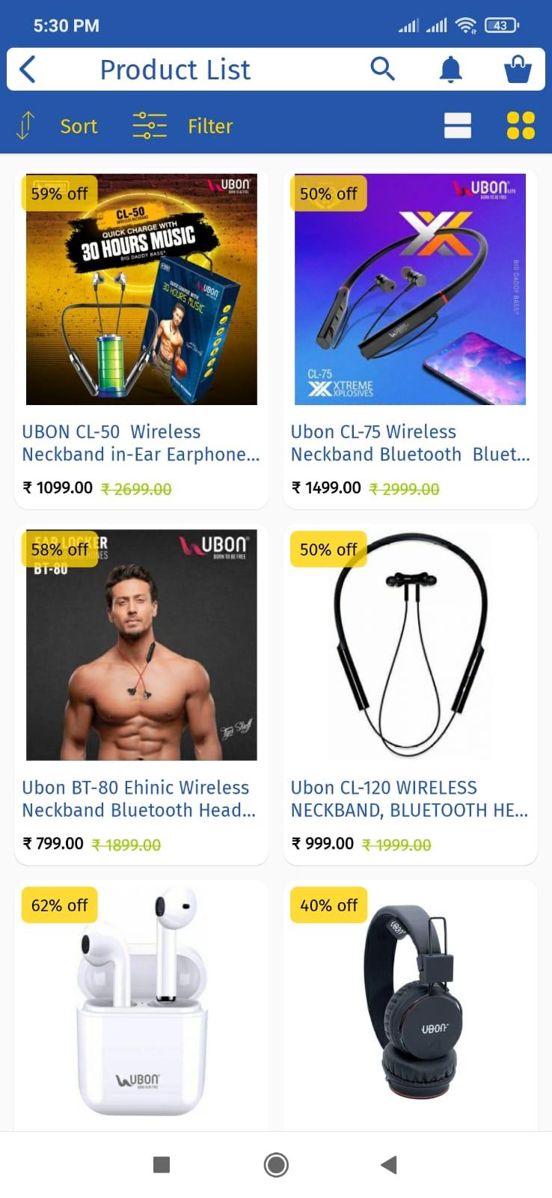Switch to list view layout
The height and width of the screenshot is (1198, 552).
(x=458, y=126)
